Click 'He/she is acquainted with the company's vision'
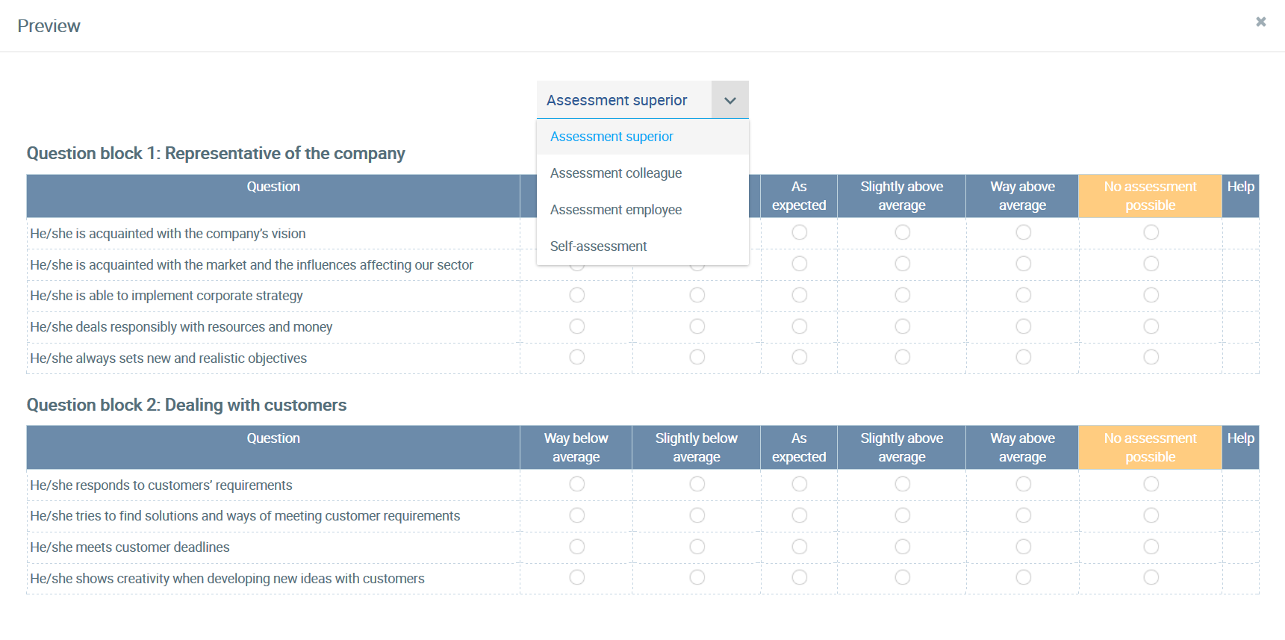 [x=168, y=234]
